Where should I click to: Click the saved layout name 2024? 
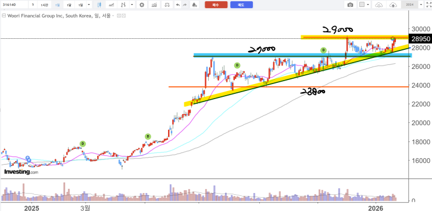point(410,5)
